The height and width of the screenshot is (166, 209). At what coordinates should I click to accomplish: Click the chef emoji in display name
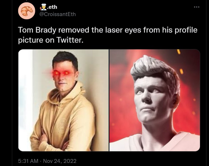point(43,7)
